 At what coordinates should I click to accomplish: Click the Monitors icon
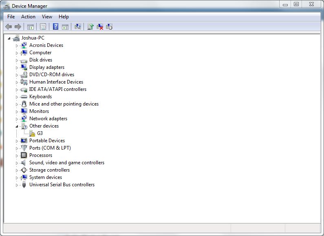point(24,111)
